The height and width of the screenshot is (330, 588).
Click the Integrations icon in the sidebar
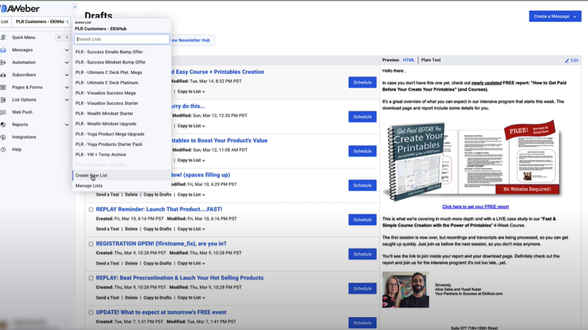pyautogui.click(x=4, y=137)
